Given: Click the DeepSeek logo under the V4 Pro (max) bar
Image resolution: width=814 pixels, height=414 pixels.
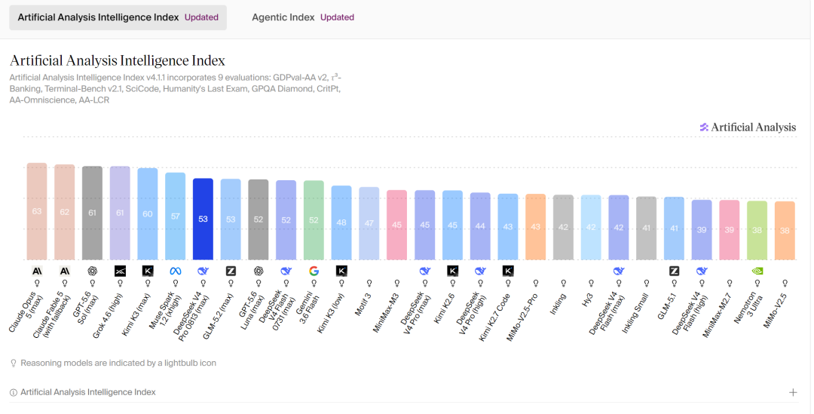Looking at the screenshot, I should click(x=424, y=271).
